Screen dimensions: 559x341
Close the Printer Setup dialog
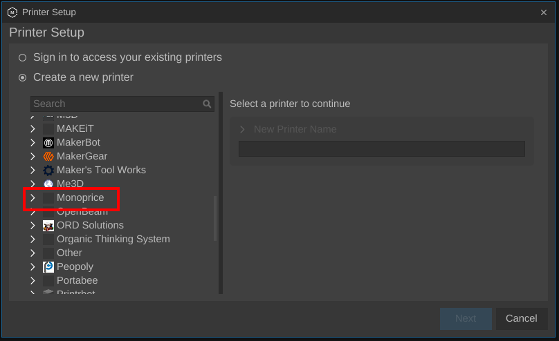(544, 12)
